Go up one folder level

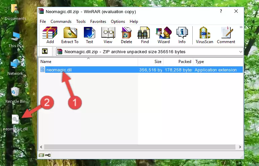tap(45, 52)
